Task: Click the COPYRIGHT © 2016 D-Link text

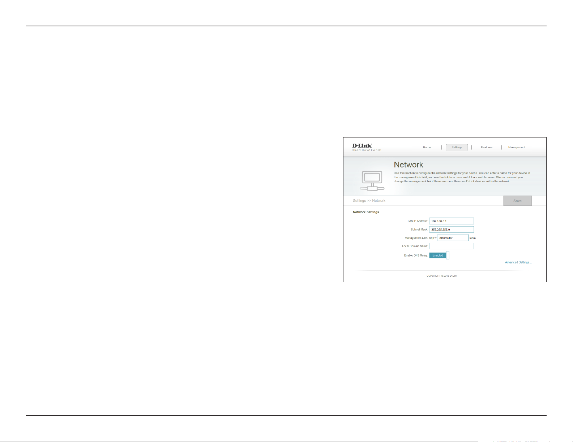Action: pyautogui.click(x=442, y=276)
